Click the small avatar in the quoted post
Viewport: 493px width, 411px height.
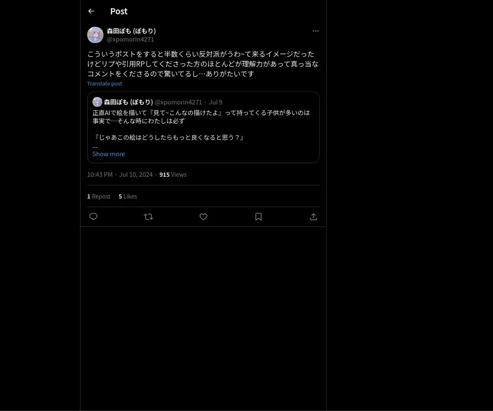(x=97, y=102)
